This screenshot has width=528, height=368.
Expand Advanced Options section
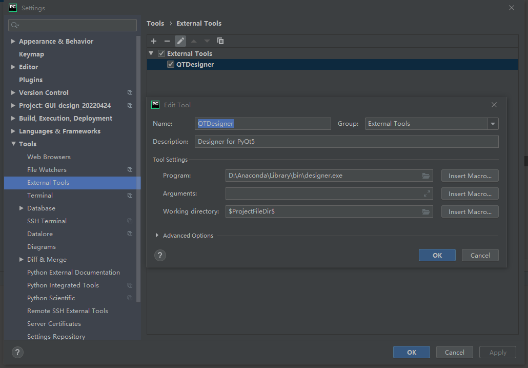coord(157,235)
